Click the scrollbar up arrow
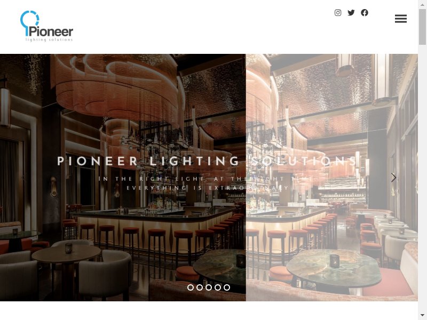427x320 pixels. 422,5
